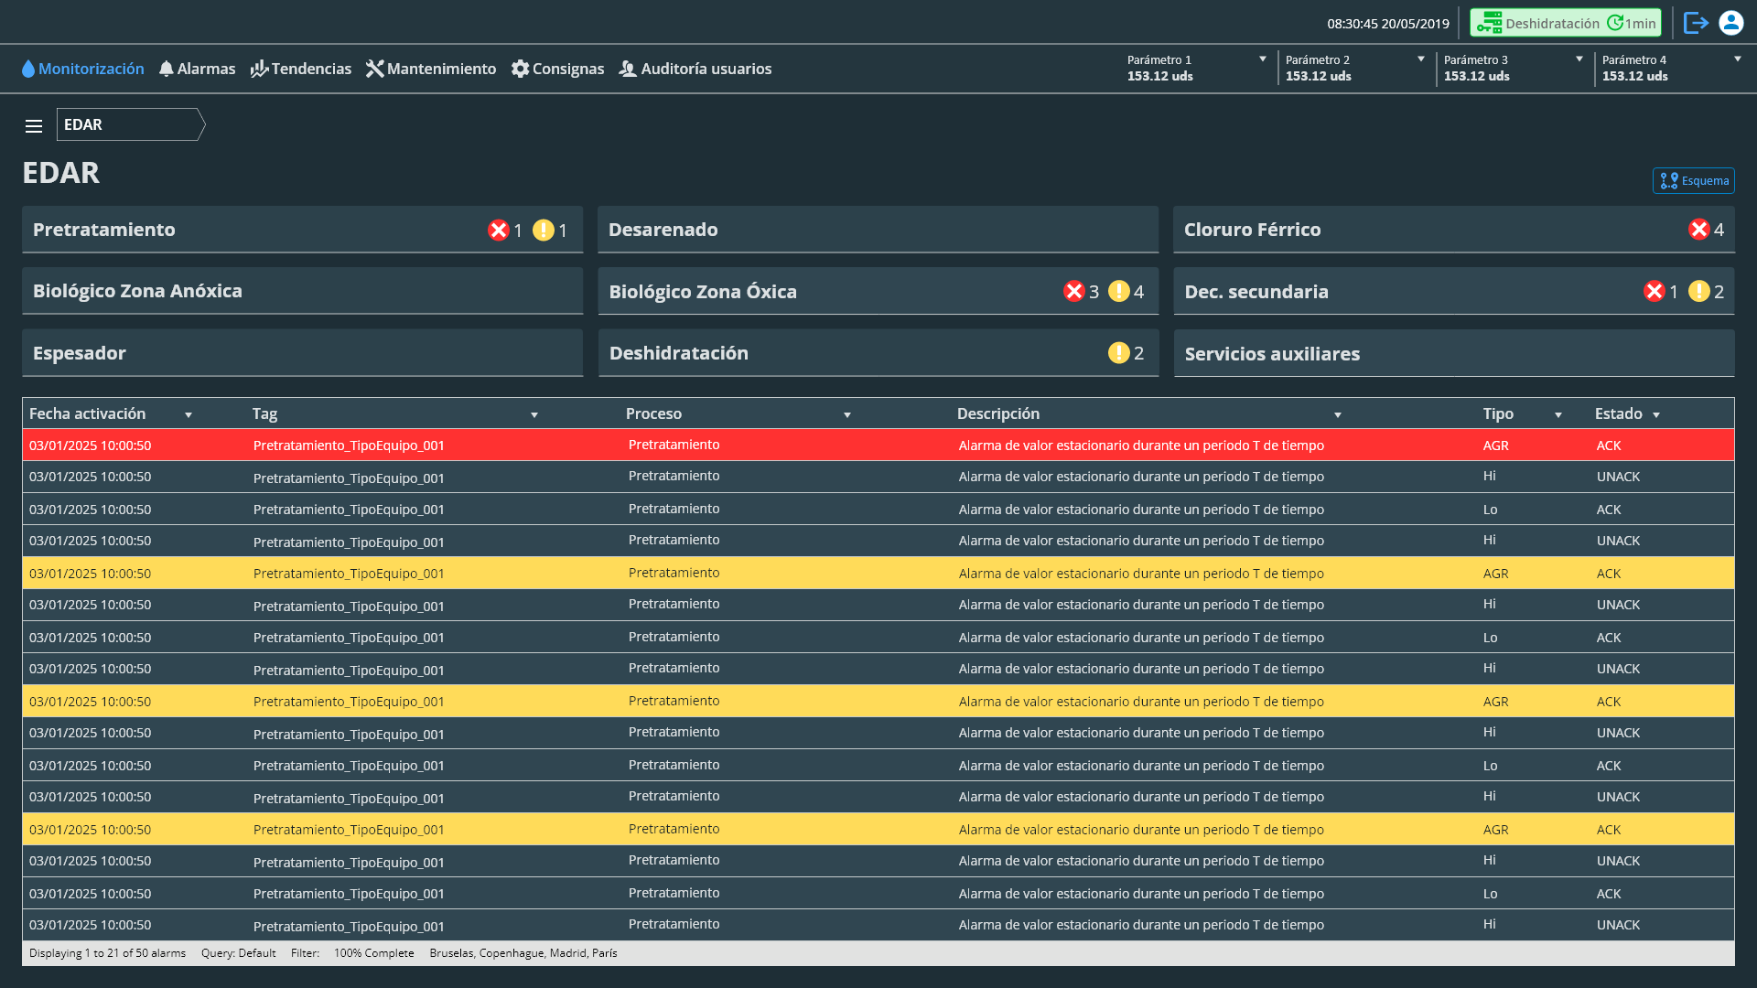Click the logout icon in top bar
1757x988 pixels.
pyautogui.click(x=1695, y=23)
